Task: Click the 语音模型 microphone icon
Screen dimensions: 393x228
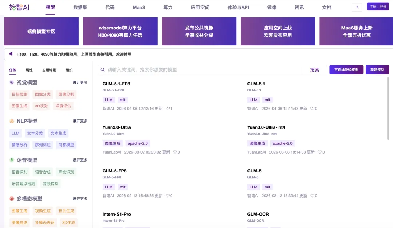Action: [12, 160]
